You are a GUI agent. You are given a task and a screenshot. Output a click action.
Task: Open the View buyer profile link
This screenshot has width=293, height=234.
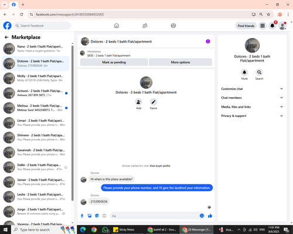[x=160, y=166]
